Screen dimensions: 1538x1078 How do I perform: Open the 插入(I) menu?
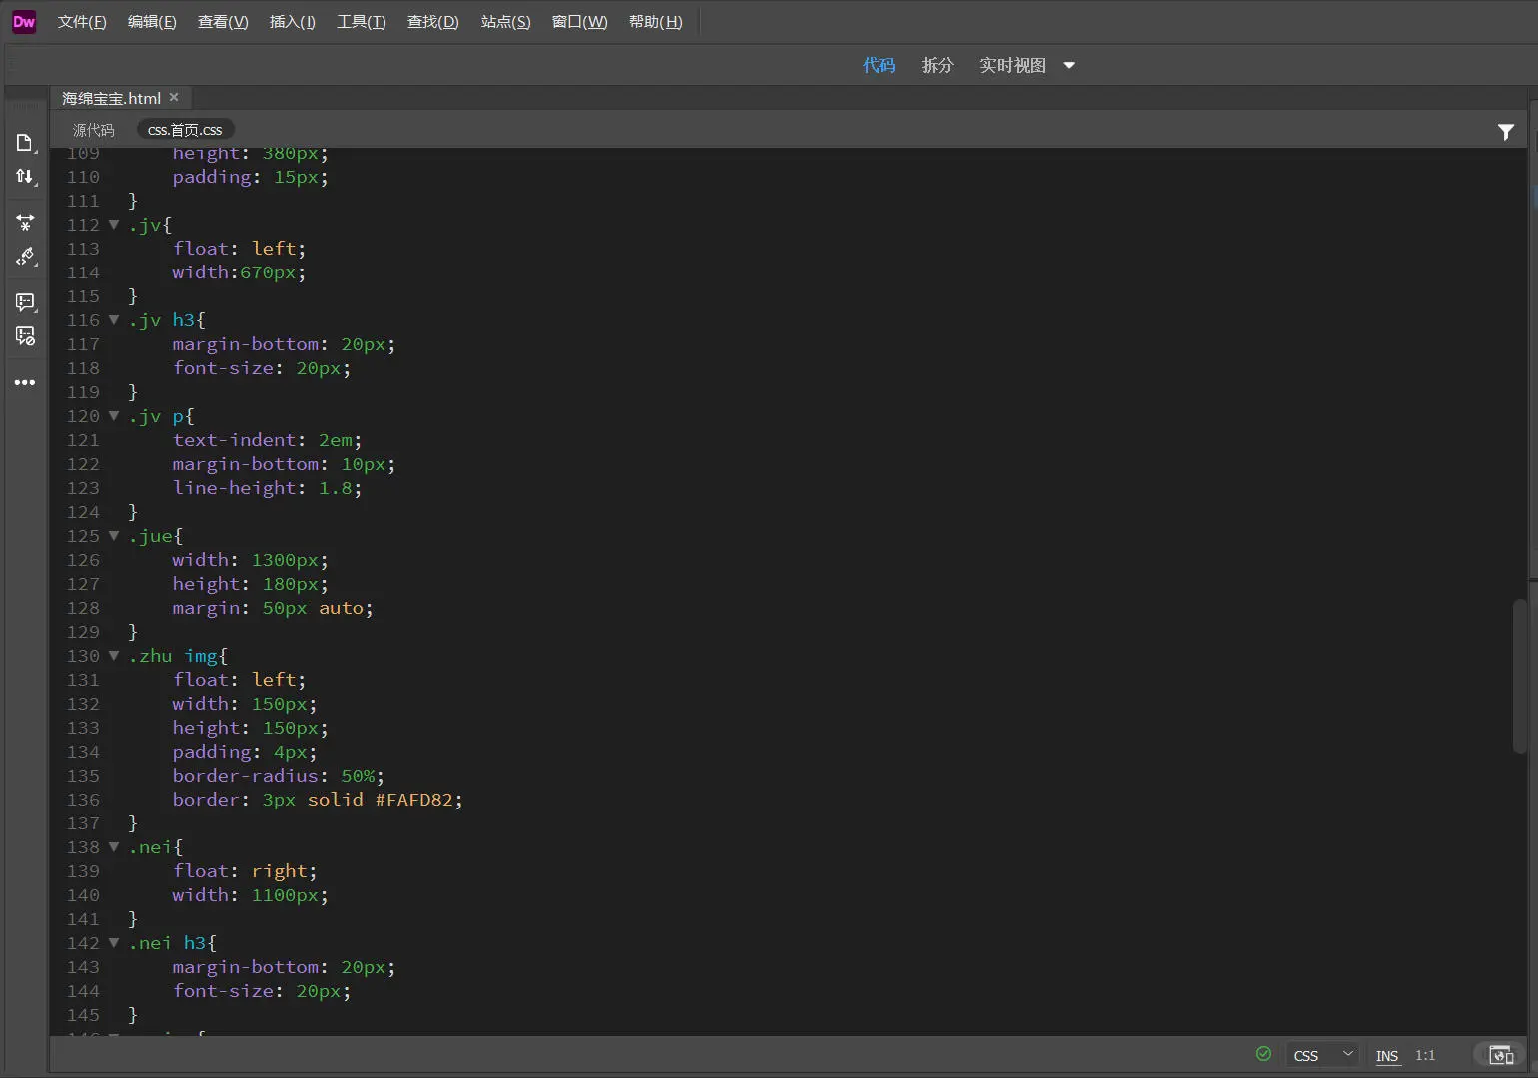293,22
